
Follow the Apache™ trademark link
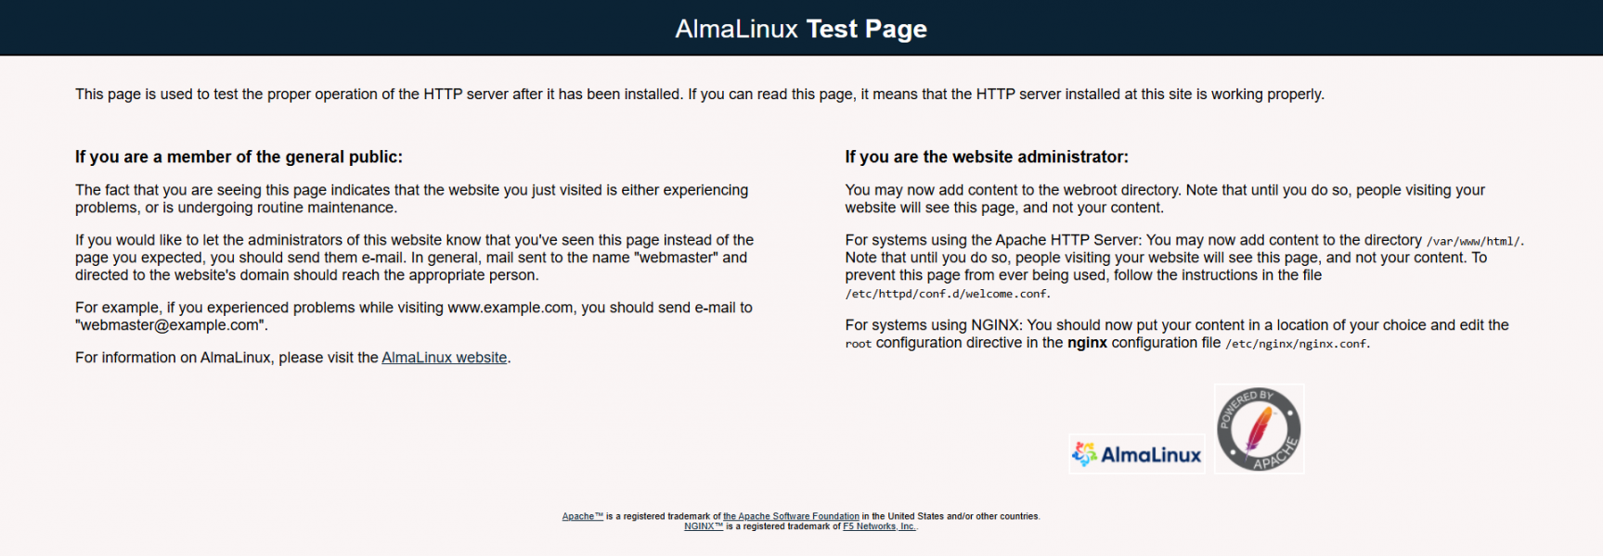coord(583,516)
